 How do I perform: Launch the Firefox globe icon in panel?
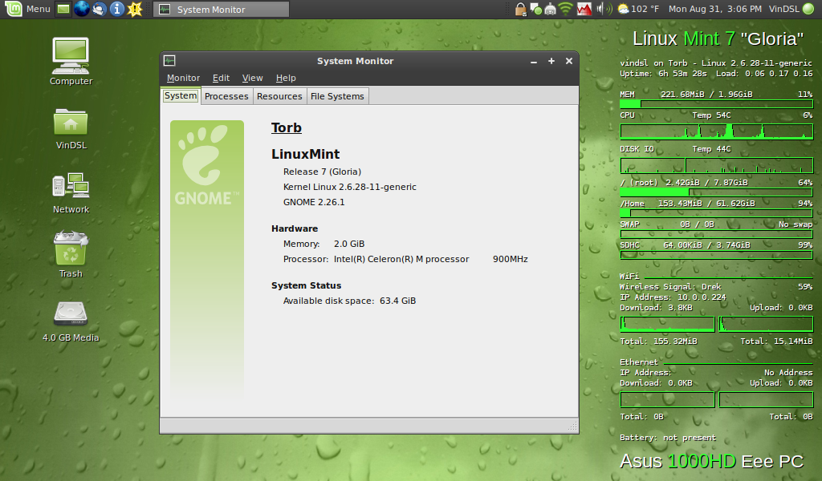pos(81,9)
